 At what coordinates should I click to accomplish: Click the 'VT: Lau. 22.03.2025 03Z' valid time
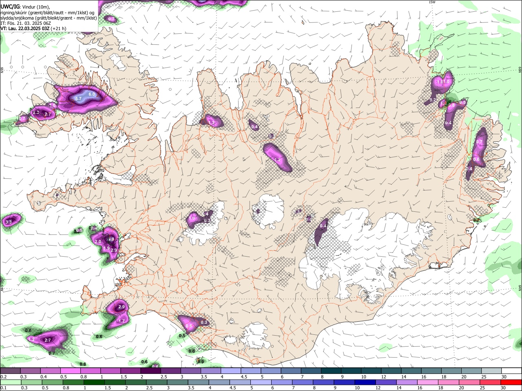25,29
